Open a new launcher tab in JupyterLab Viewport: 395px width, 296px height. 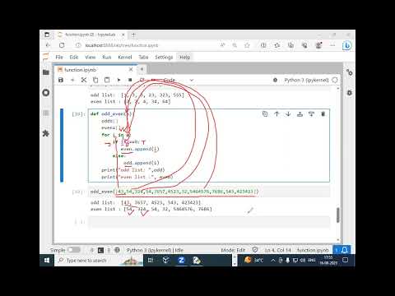pyautogui.click(x=142, y=69)
